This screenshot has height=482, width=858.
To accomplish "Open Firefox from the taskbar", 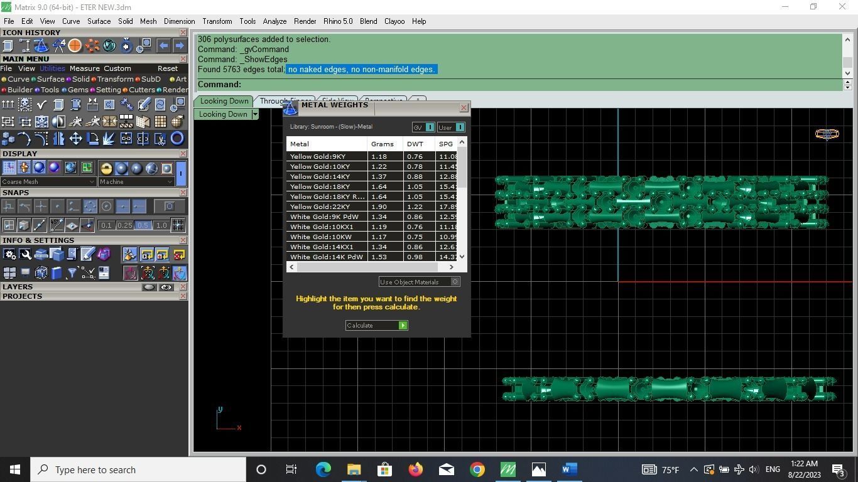I will pos(415,469).
